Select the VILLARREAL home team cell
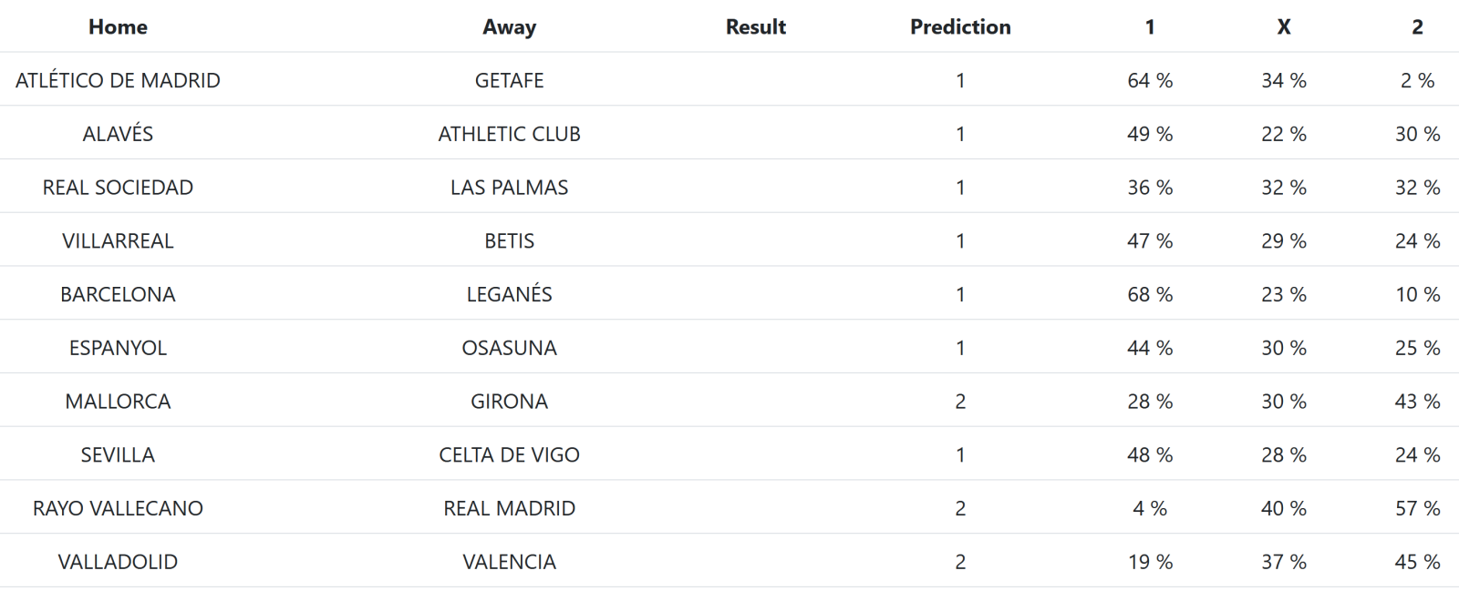This screenshot has height=591, width=1459. (118, 241)
